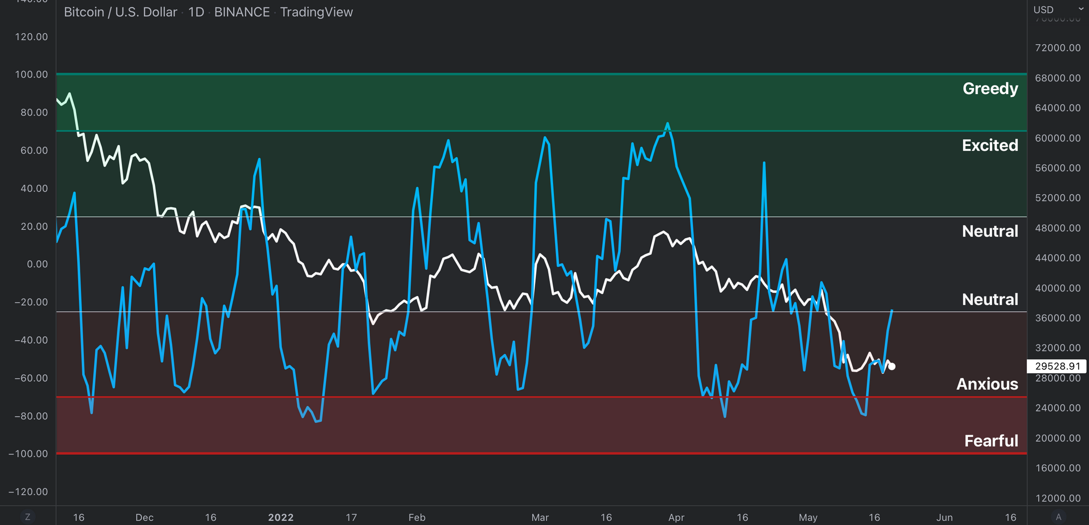Click the 17 date label on the time axis
The width and height of the screenshot is (1089, 525).
pos(351,517)
